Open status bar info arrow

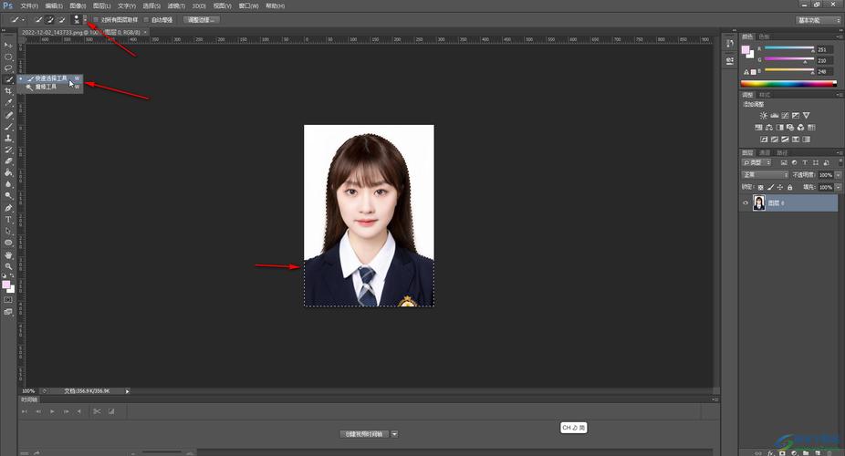click(x=127, y=391)
